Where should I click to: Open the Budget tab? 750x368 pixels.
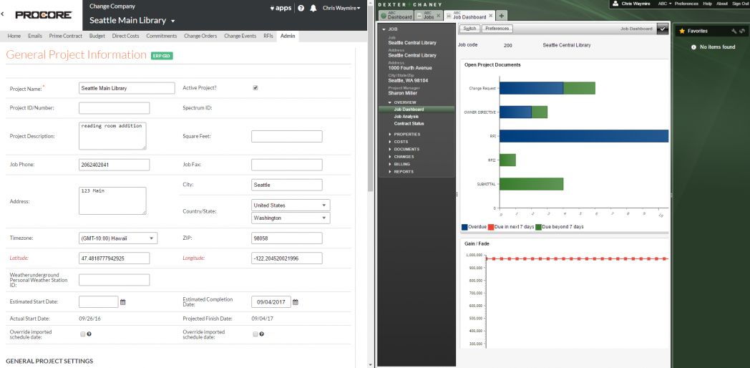click(x=97, y=36)
